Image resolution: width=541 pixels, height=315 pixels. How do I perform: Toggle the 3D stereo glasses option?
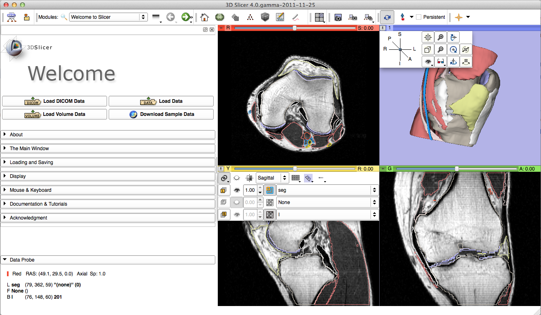click(440, 62)
